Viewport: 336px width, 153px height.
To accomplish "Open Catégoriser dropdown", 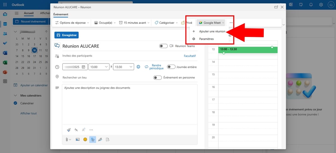I will point(167,23).
